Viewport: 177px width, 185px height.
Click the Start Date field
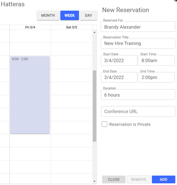point(119,60)
